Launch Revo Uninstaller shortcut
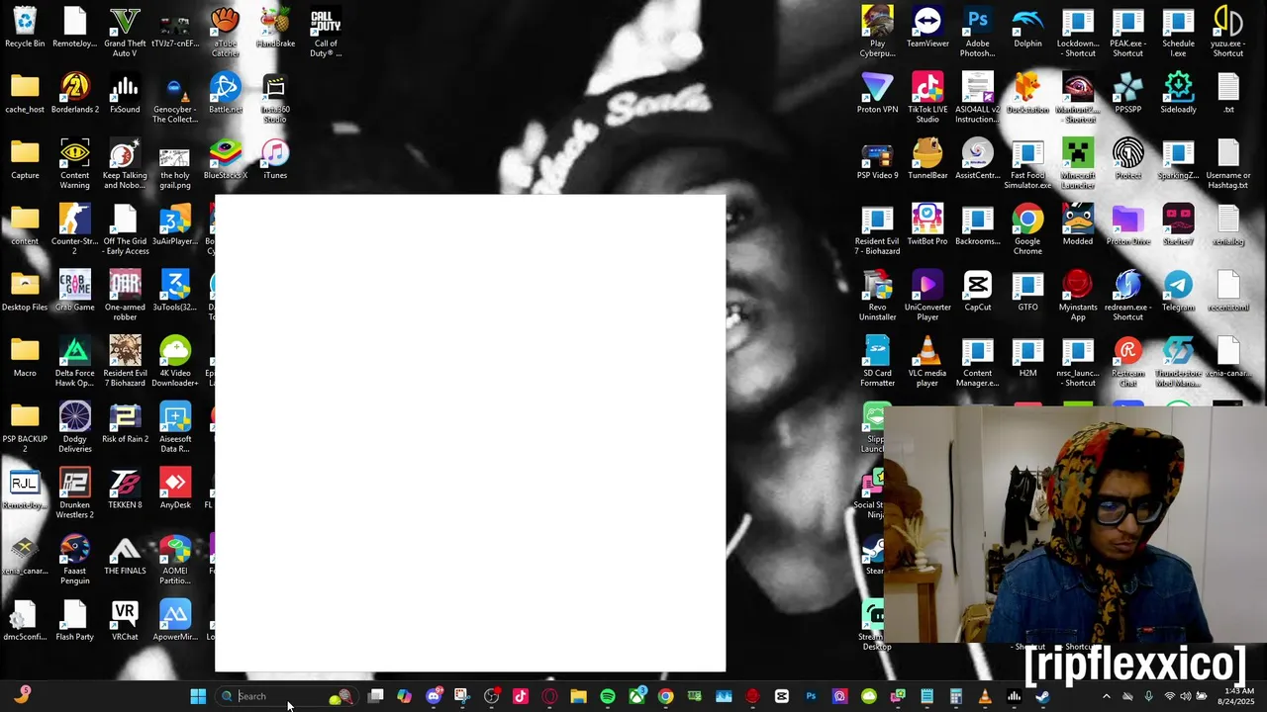The height and width of the screenshot is (712, 1267). [877, 296]
